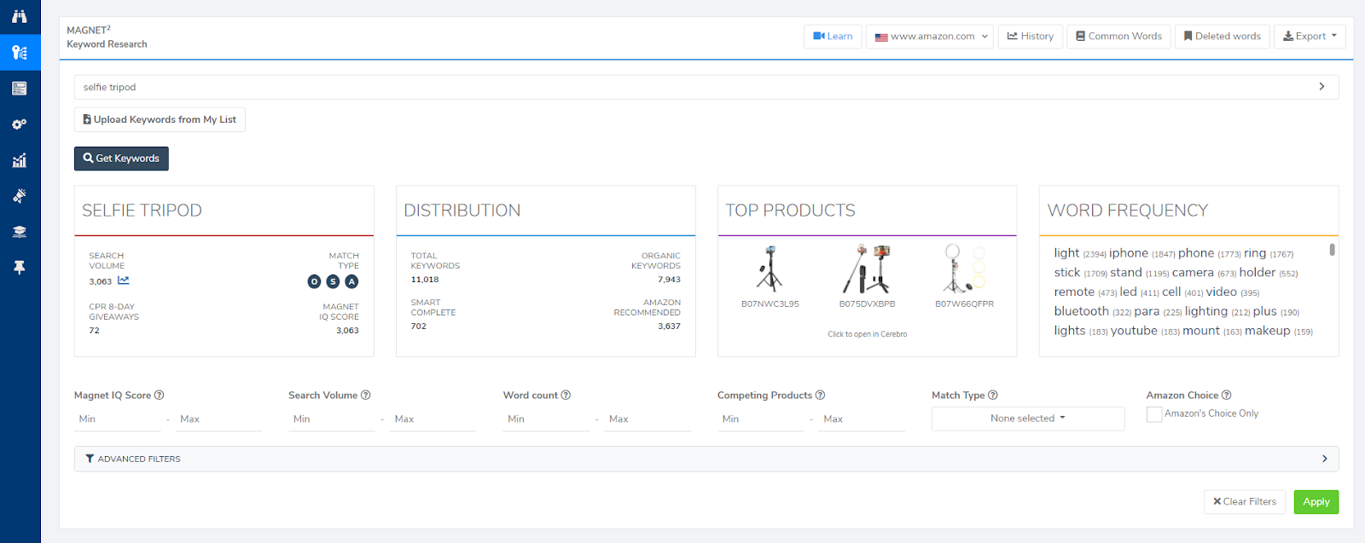The image size is (1365, 543).
Task: Click Organic Keywords value 7,943
Action: (669, 280)
